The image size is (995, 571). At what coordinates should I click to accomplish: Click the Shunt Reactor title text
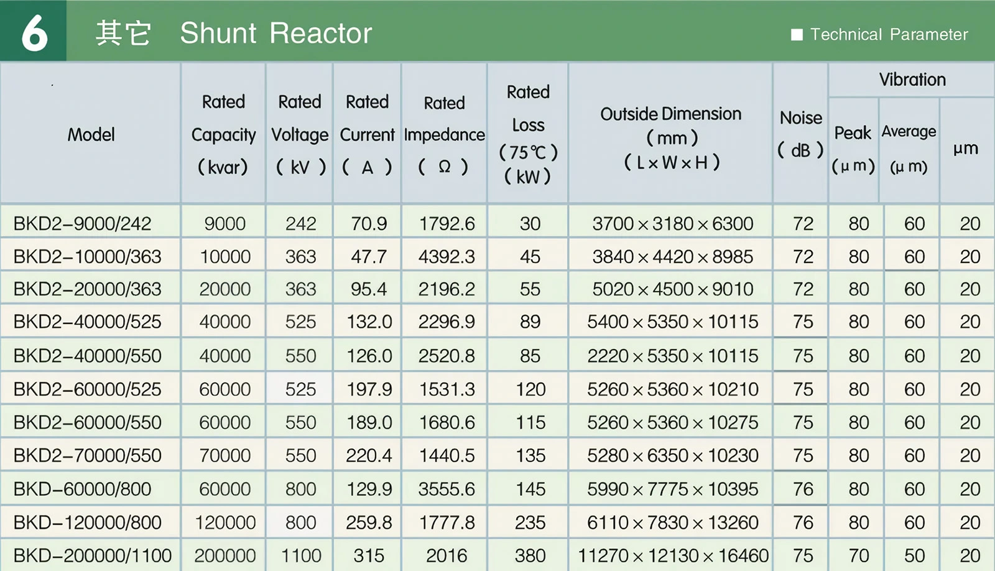coord(275,33)
